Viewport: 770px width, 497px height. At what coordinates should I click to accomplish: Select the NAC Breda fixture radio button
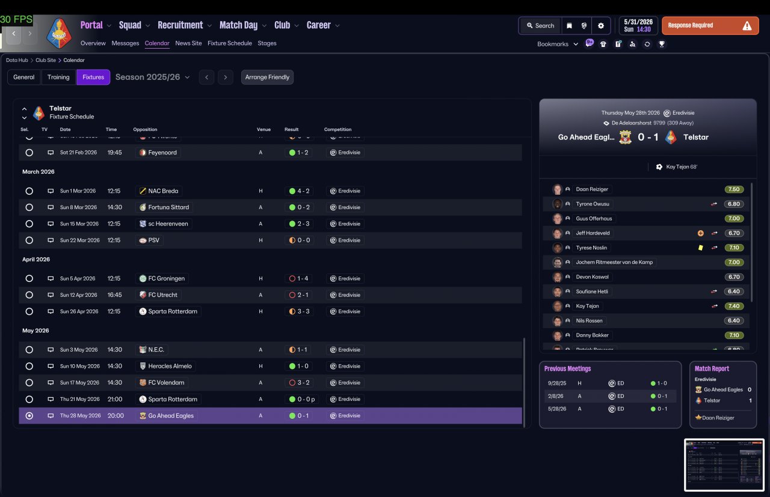pyautogui.click(x=29, y=191)
